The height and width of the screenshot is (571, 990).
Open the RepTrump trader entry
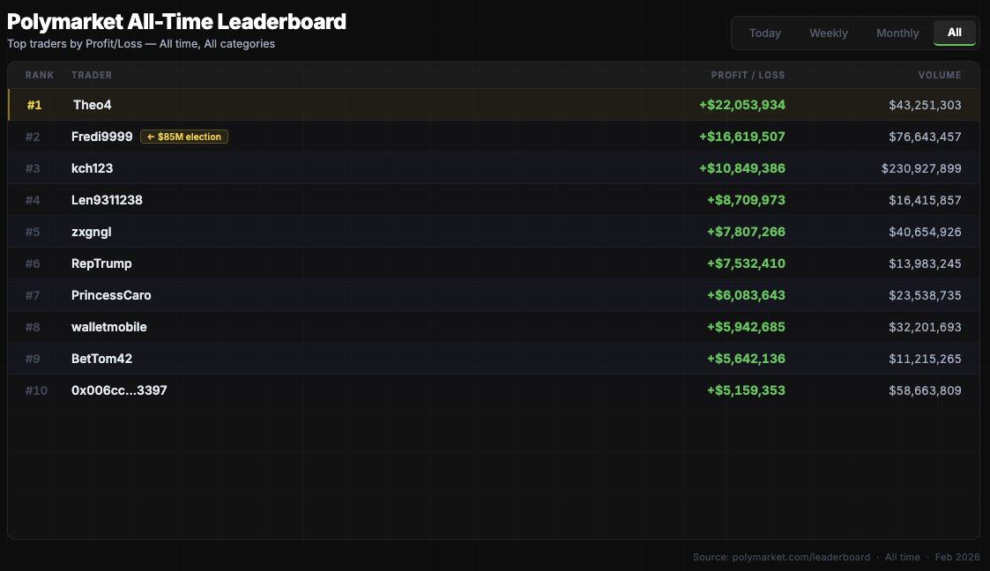pos(101,263)
